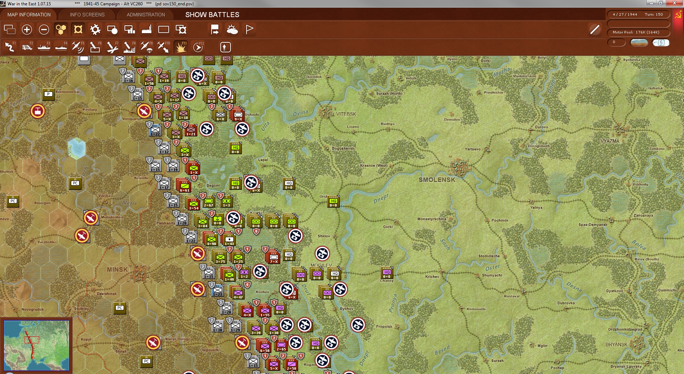Click the Soviet hammer and sickle flag
684x374 pixels.
point(678,15)
